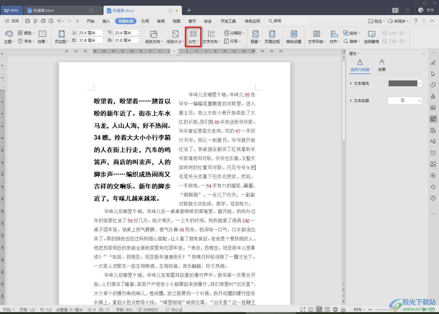Open the shapes icon in right sidebar
The height and width of the screenshot is (314, 439).
click(433, 85)
